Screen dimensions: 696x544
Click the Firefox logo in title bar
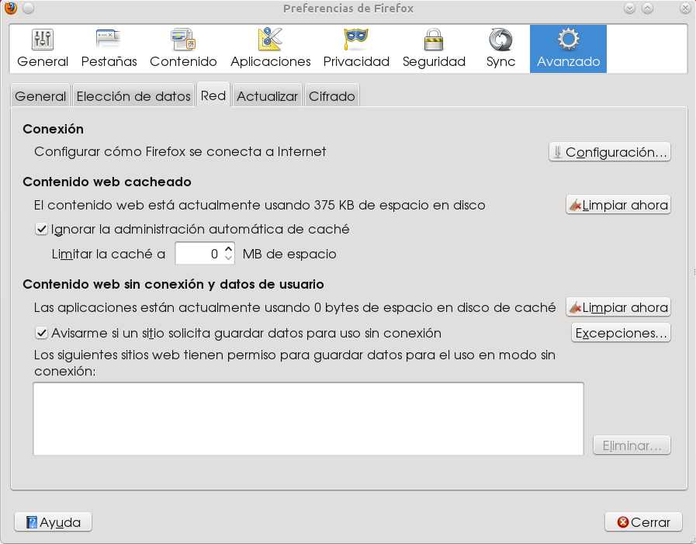10,8
